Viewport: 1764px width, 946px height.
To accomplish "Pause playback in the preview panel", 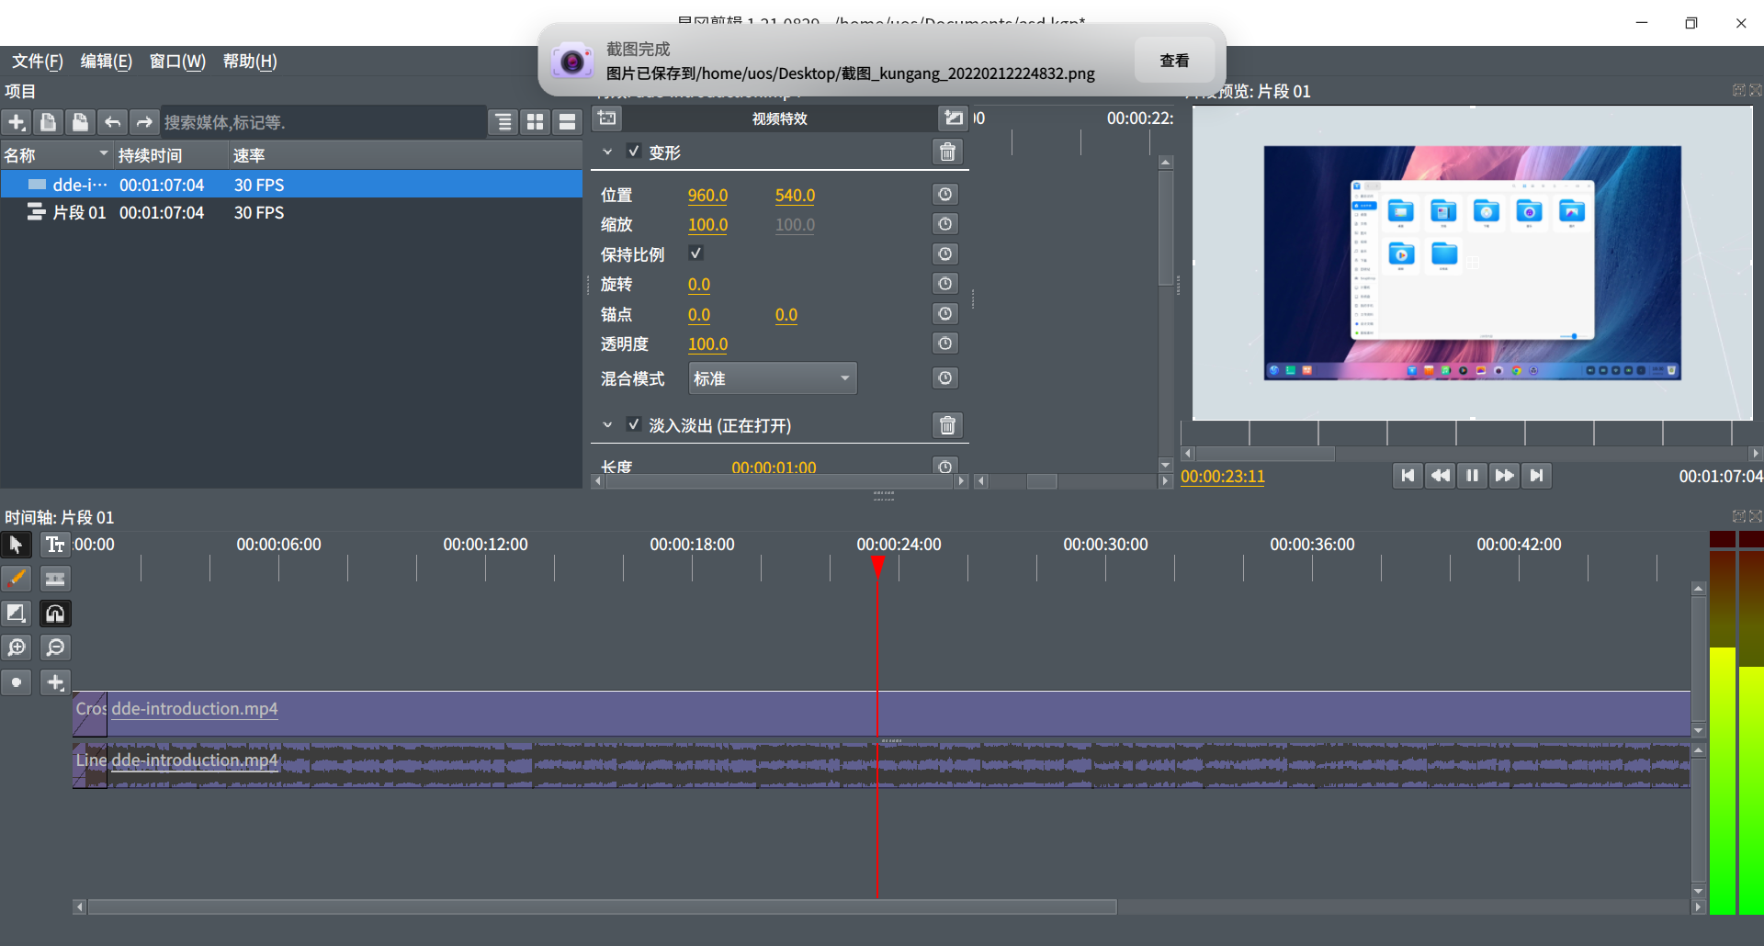I will [x=1472, y=476].
